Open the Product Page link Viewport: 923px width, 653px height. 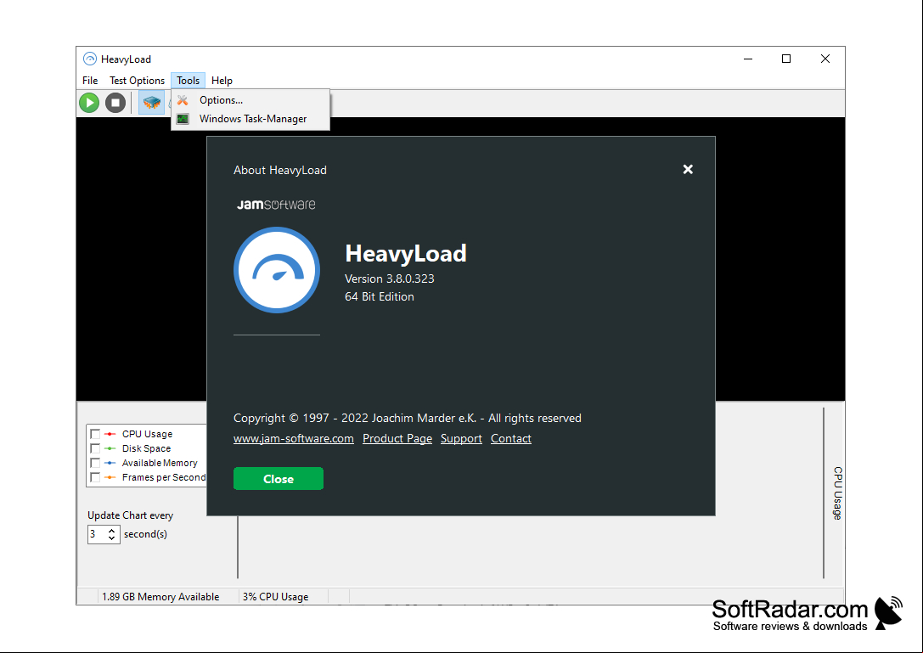[x=397, y=439]
